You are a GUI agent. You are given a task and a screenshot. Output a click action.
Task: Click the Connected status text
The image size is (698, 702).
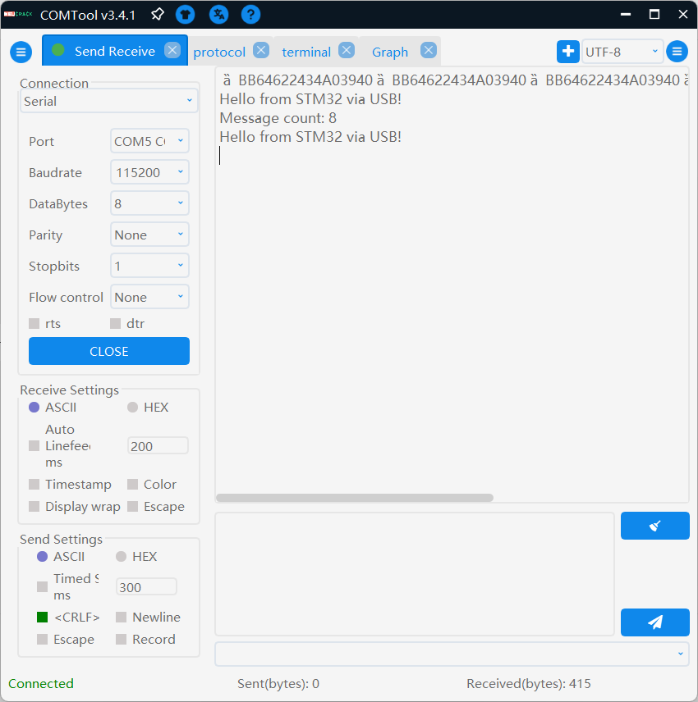click(x=41, y=684)
